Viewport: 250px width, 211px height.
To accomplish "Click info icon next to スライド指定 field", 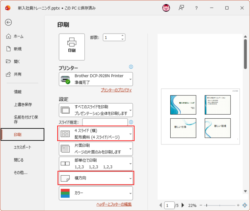I will click(x=131, y=122).
